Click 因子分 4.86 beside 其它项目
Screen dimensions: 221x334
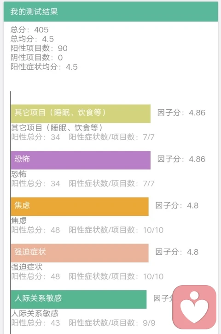coord(181,113)
